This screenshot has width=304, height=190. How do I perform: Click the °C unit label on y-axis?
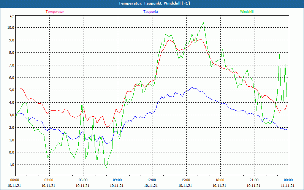coord(12,17)
